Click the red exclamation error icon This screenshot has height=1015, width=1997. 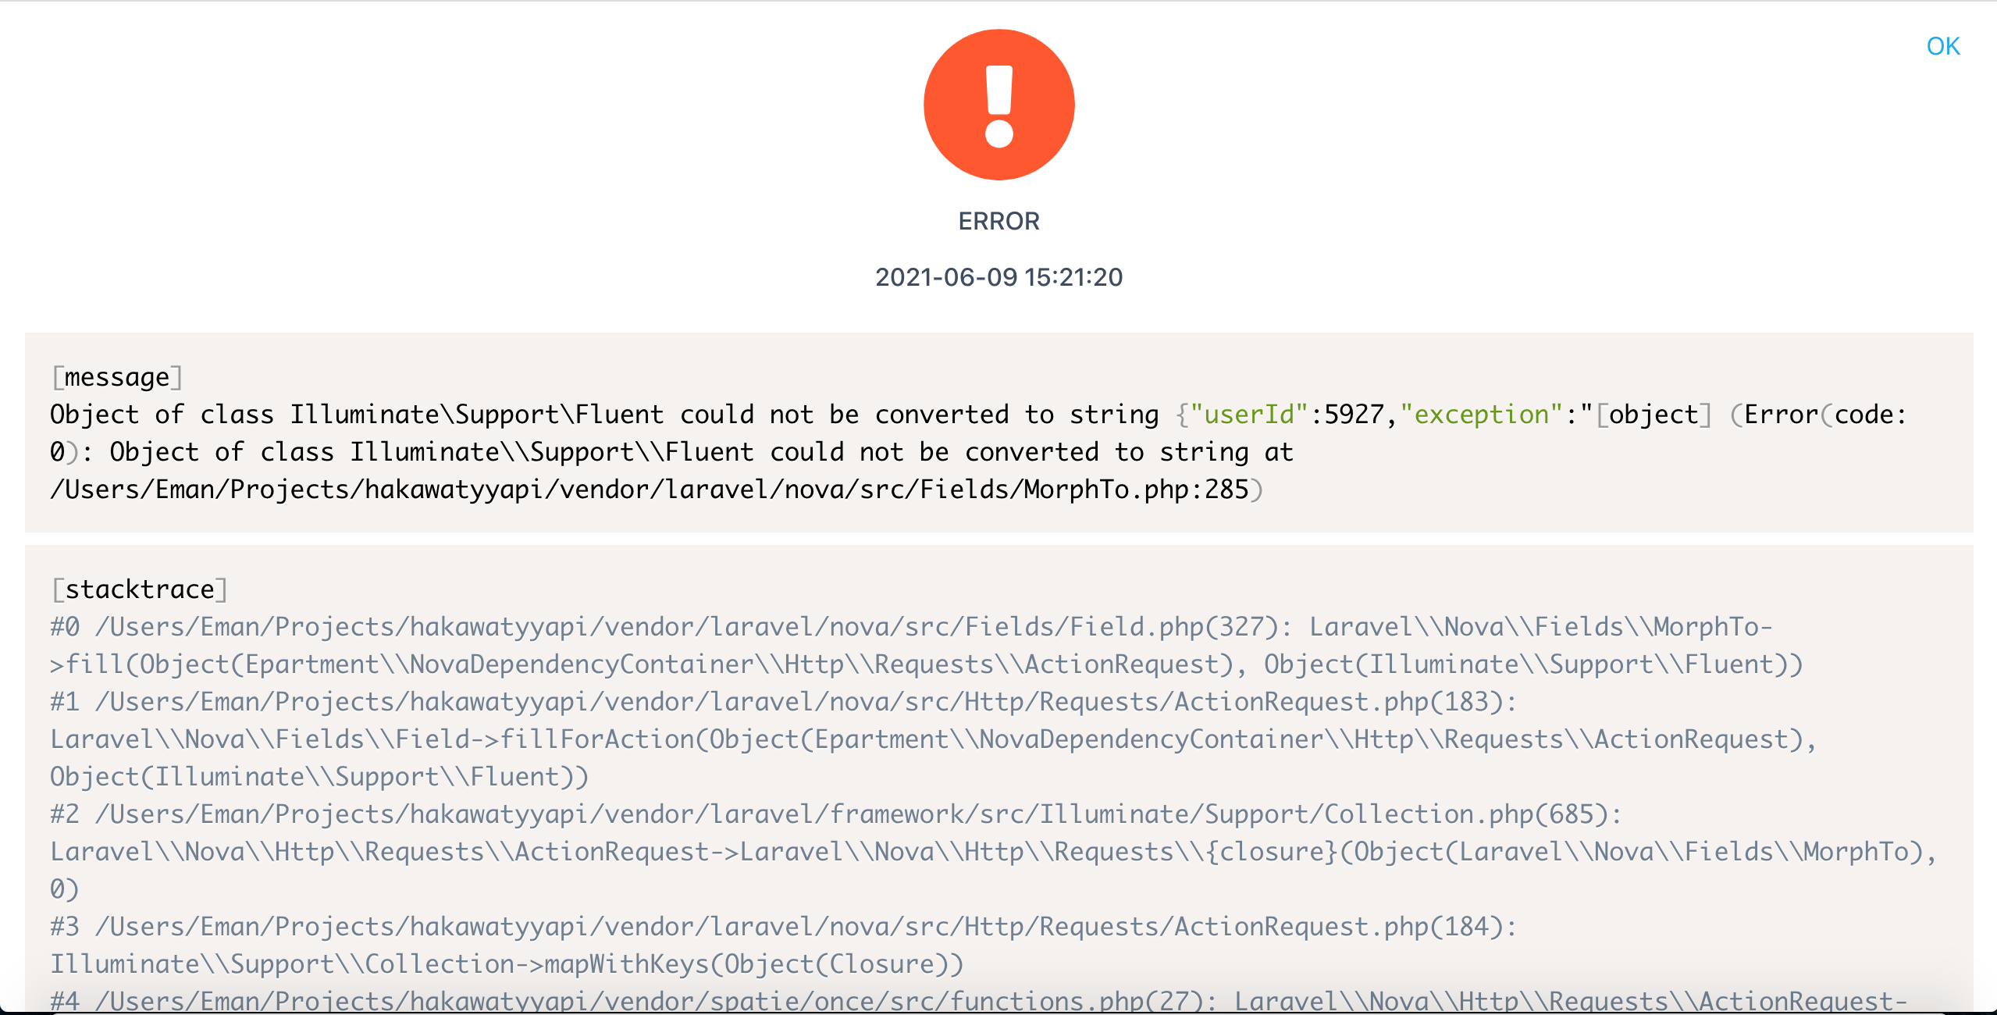(x=998, y=105)
